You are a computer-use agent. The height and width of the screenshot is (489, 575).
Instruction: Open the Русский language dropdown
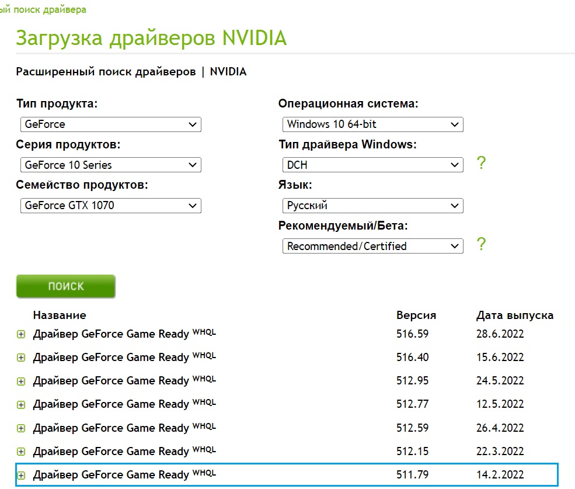coord(372,206)
